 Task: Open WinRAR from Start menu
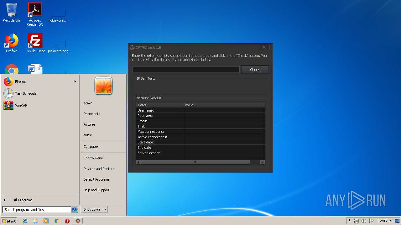pos(39,105)
